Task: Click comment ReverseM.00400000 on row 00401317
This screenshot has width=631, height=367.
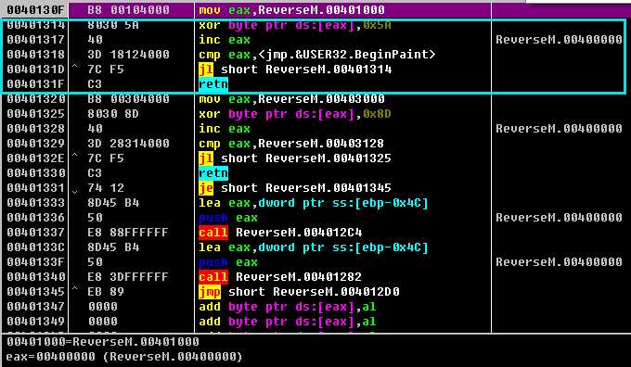Action: tap(559, 40)
